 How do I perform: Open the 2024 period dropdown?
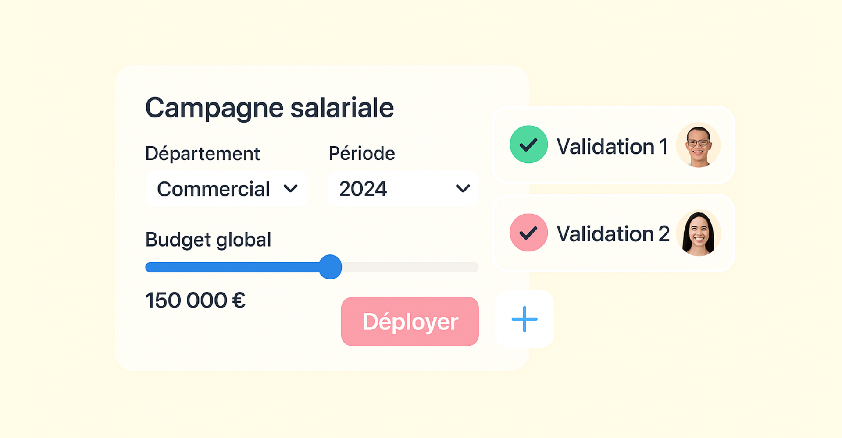tap(403, 189)
